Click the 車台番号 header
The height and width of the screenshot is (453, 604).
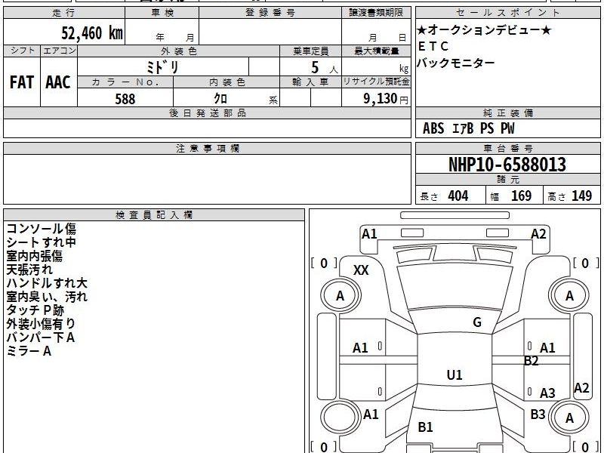tap(507, 148)
